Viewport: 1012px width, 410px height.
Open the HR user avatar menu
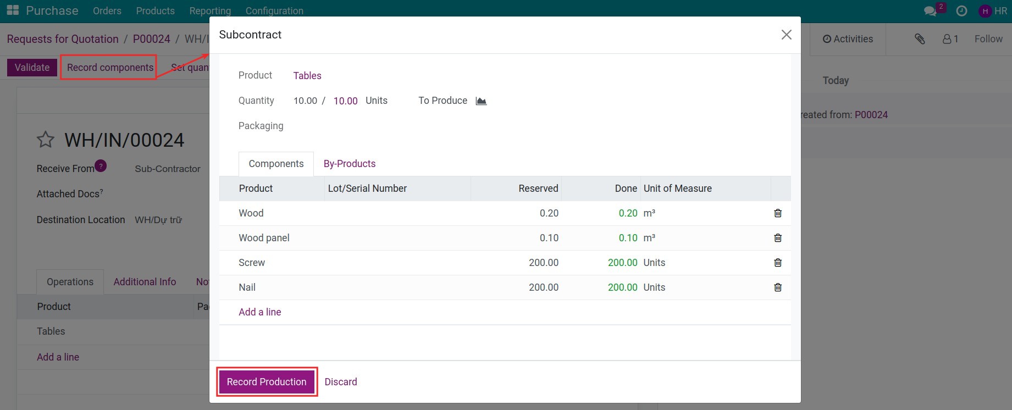point(993,11)
